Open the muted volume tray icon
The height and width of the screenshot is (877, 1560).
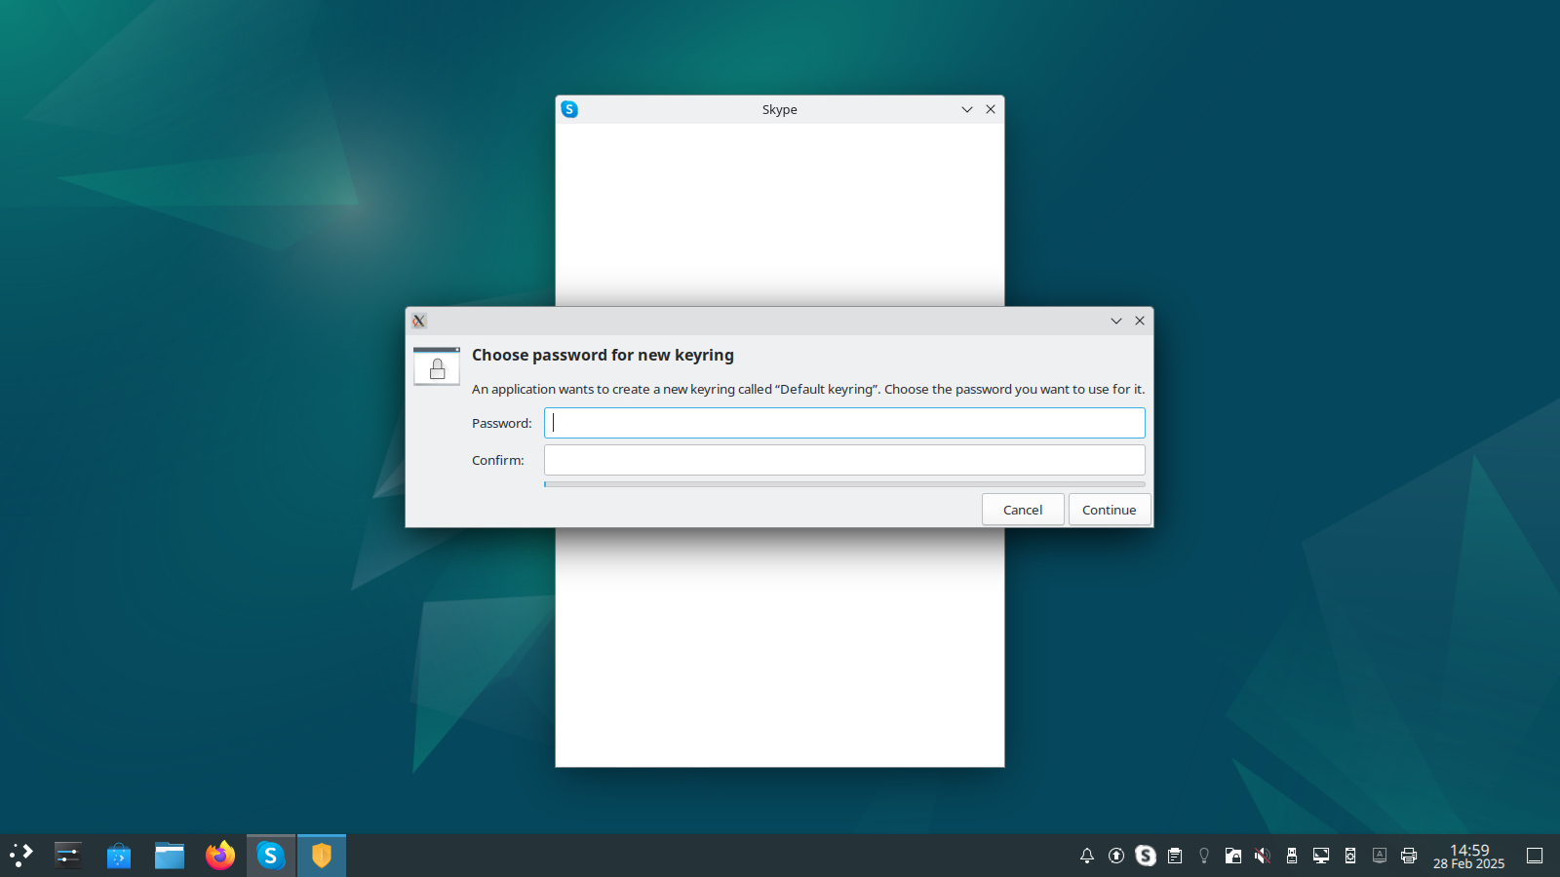1263,856
